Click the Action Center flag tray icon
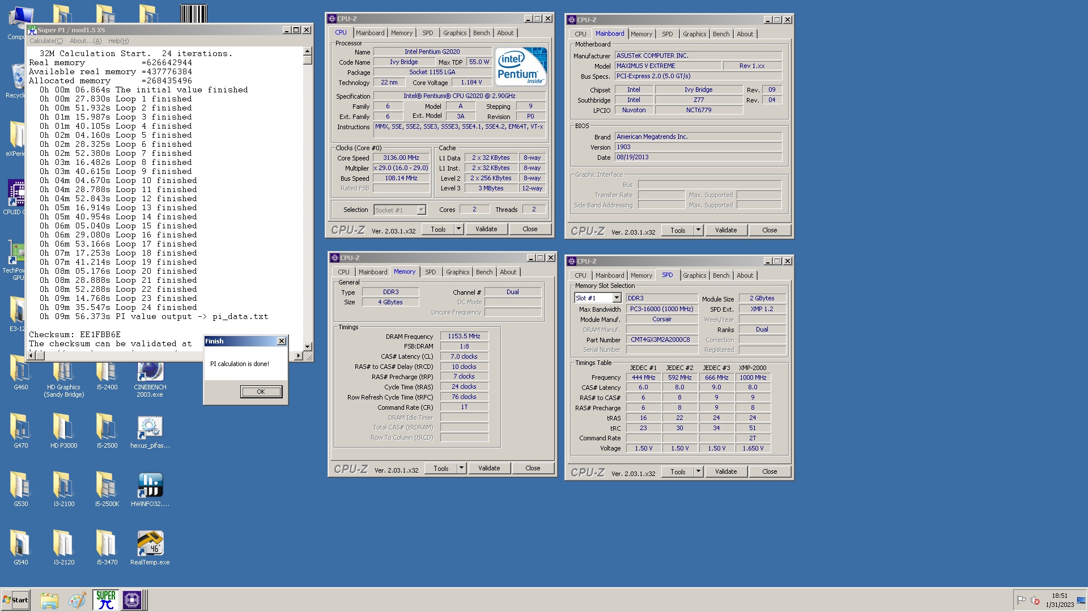1088x612 pixels. click(x=1021, y=600)
